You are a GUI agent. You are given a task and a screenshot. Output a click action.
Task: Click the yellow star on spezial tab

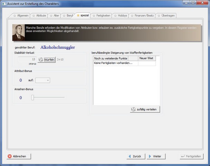click(78, 16)
